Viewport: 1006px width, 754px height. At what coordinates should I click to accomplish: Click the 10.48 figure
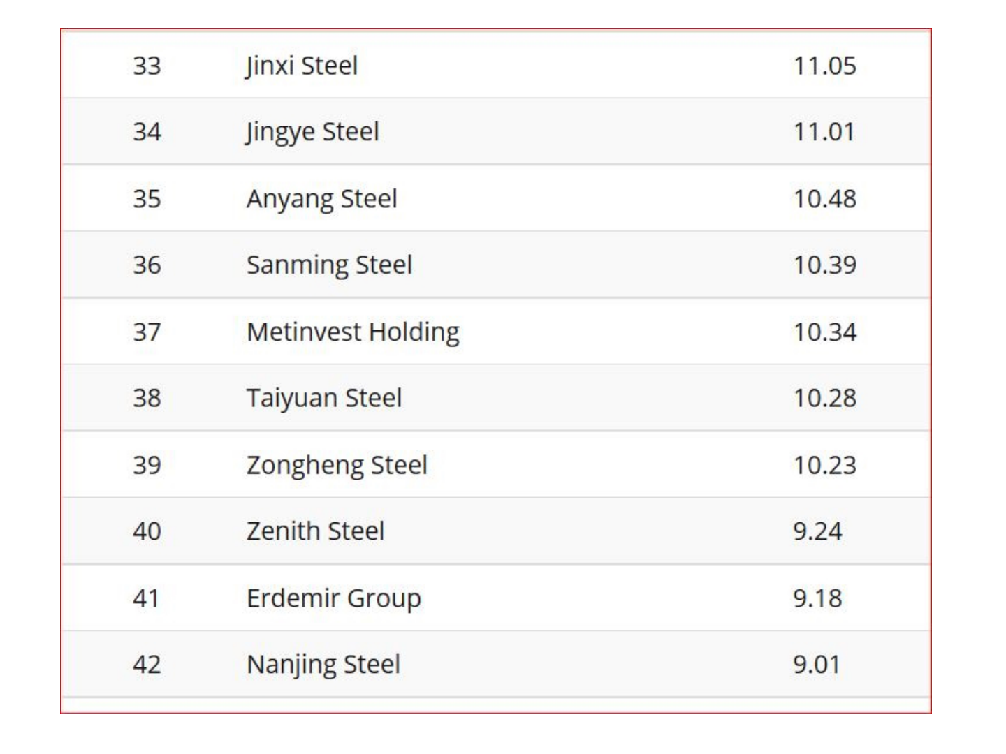pyautogui.click(x=824, y=199)
